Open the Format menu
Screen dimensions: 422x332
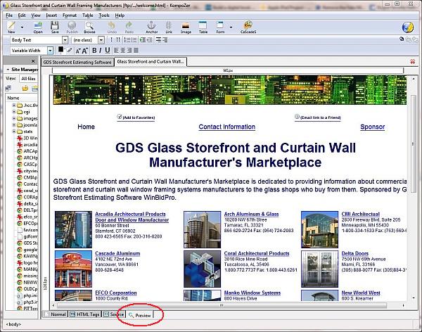[70, 15]
